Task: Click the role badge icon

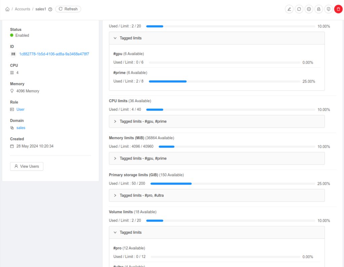Action: pos(12,109)
